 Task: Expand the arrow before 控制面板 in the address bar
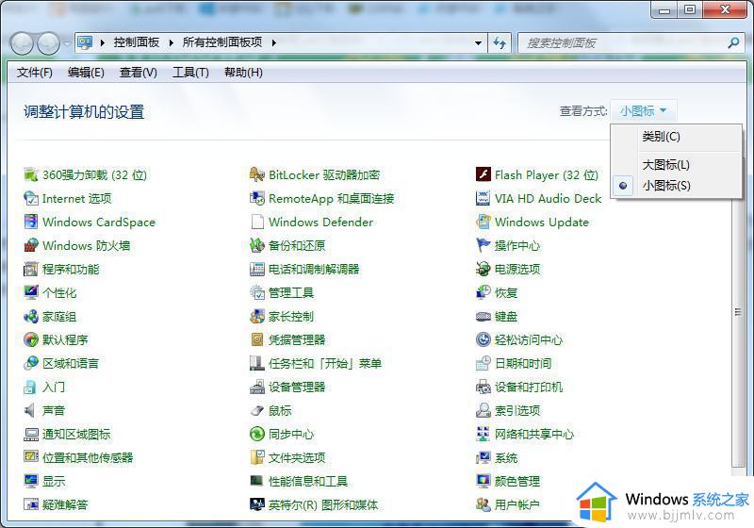103,42
